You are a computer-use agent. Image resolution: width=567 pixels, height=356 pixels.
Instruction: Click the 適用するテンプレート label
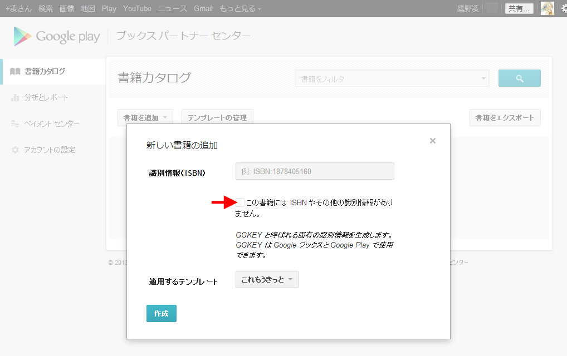(183, 281)
